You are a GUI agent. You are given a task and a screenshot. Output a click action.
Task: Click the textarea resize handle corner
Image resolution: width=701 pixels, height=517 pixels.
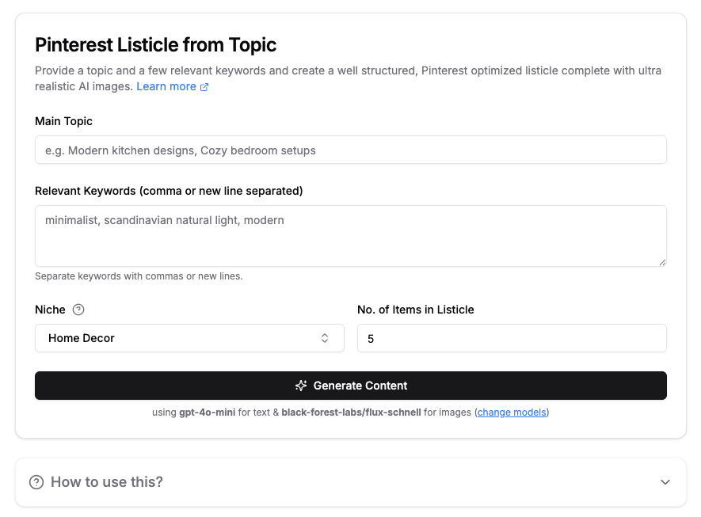pyautogui.click(x=662, y=262)
